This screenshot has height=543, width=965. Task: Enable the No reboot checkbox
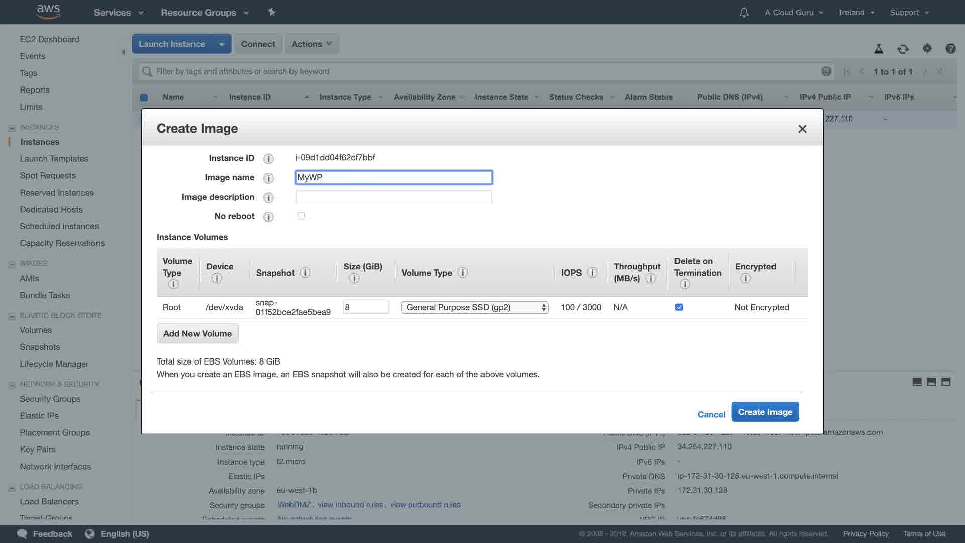pyautogui.click(x=301, y=216)
